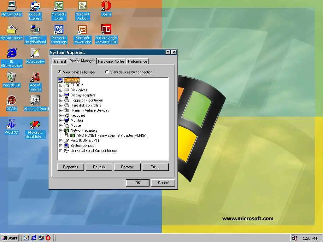
Task: Select the Computer root tree node
Action: click(x=72, y=80)
